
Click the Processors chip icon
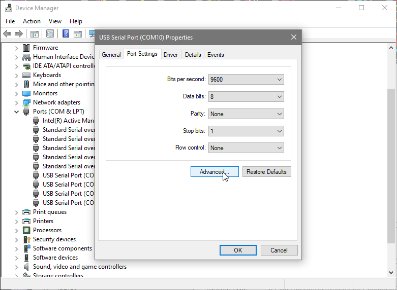click(26, 230)
